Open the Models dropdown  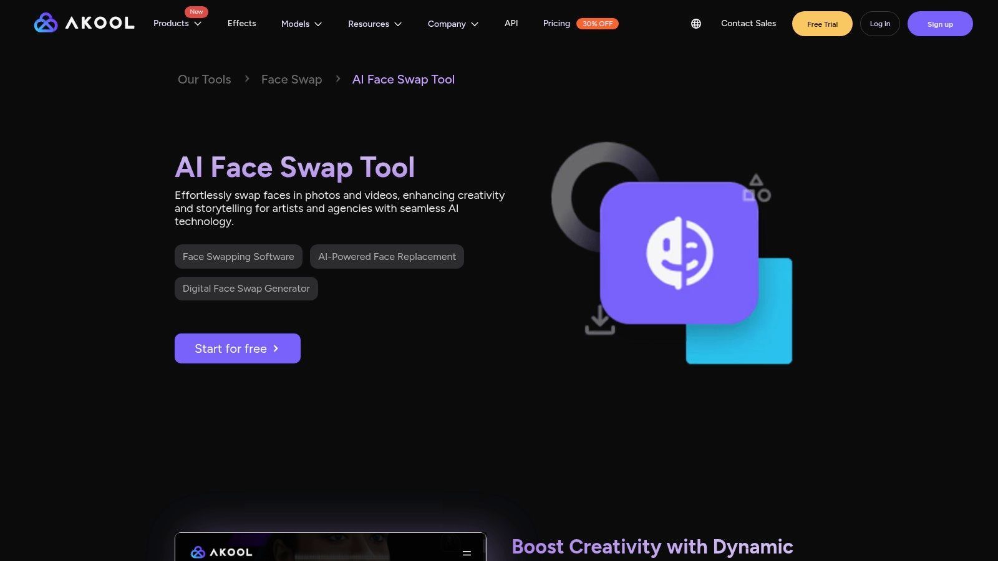301,24
